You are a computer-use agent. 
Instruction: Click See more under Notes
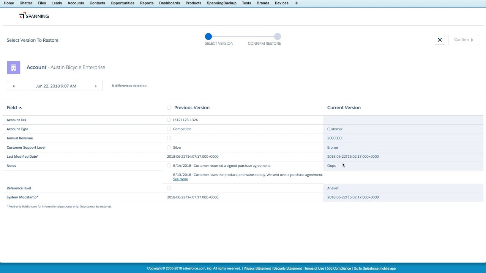(180, 179)
